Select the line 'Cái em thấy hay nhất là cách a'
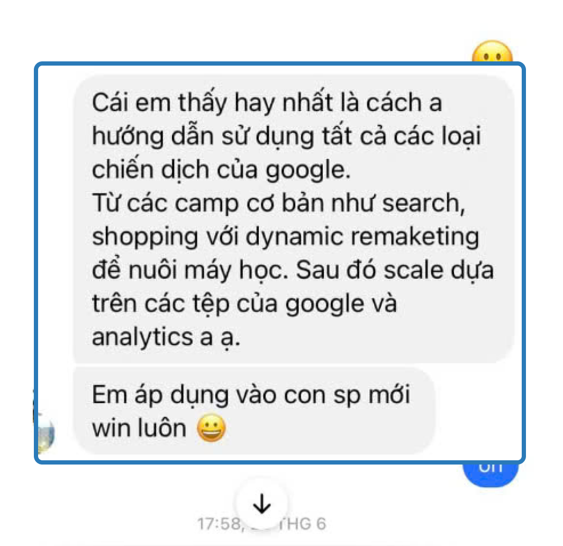The height and width of the screenshot is (546, 563). coord(267,103)
